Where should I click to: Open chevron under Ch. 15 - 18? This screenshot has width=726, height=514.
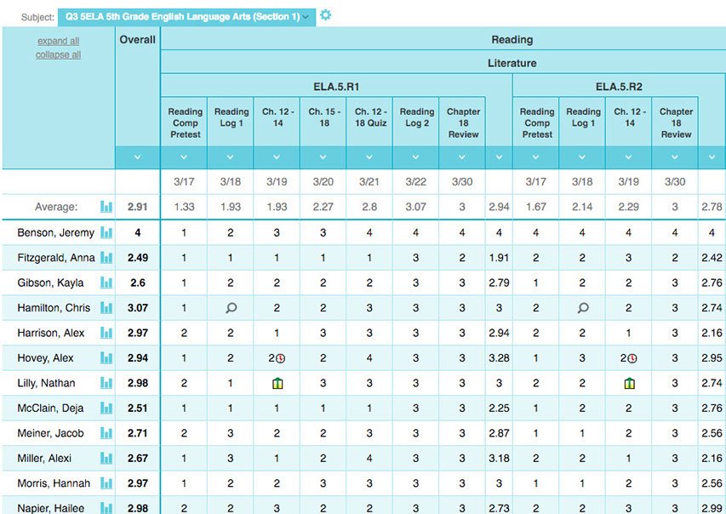[x=323, y=157]
